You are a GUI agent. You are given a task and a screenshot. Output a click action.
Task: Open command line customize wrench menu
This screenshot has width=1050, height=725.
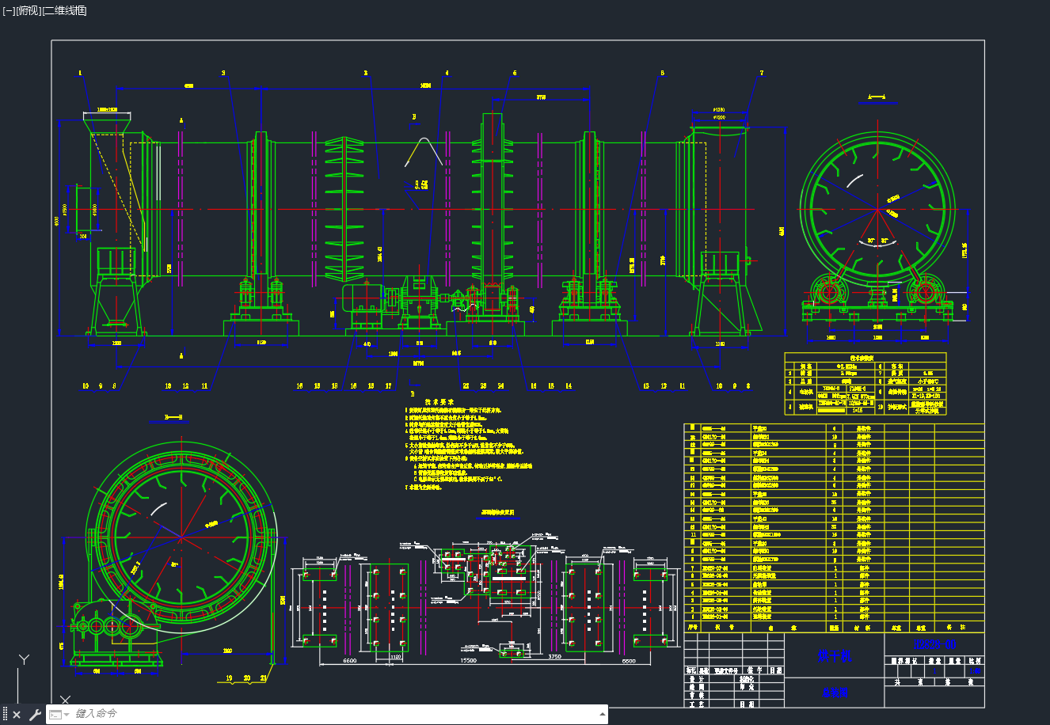click(35, 715)
